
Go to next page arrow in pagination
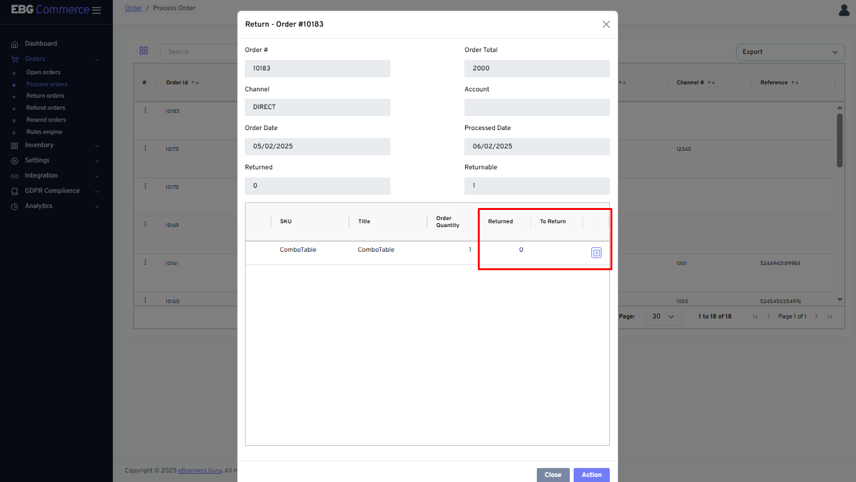pyautogui.click(x=816, y=316)
